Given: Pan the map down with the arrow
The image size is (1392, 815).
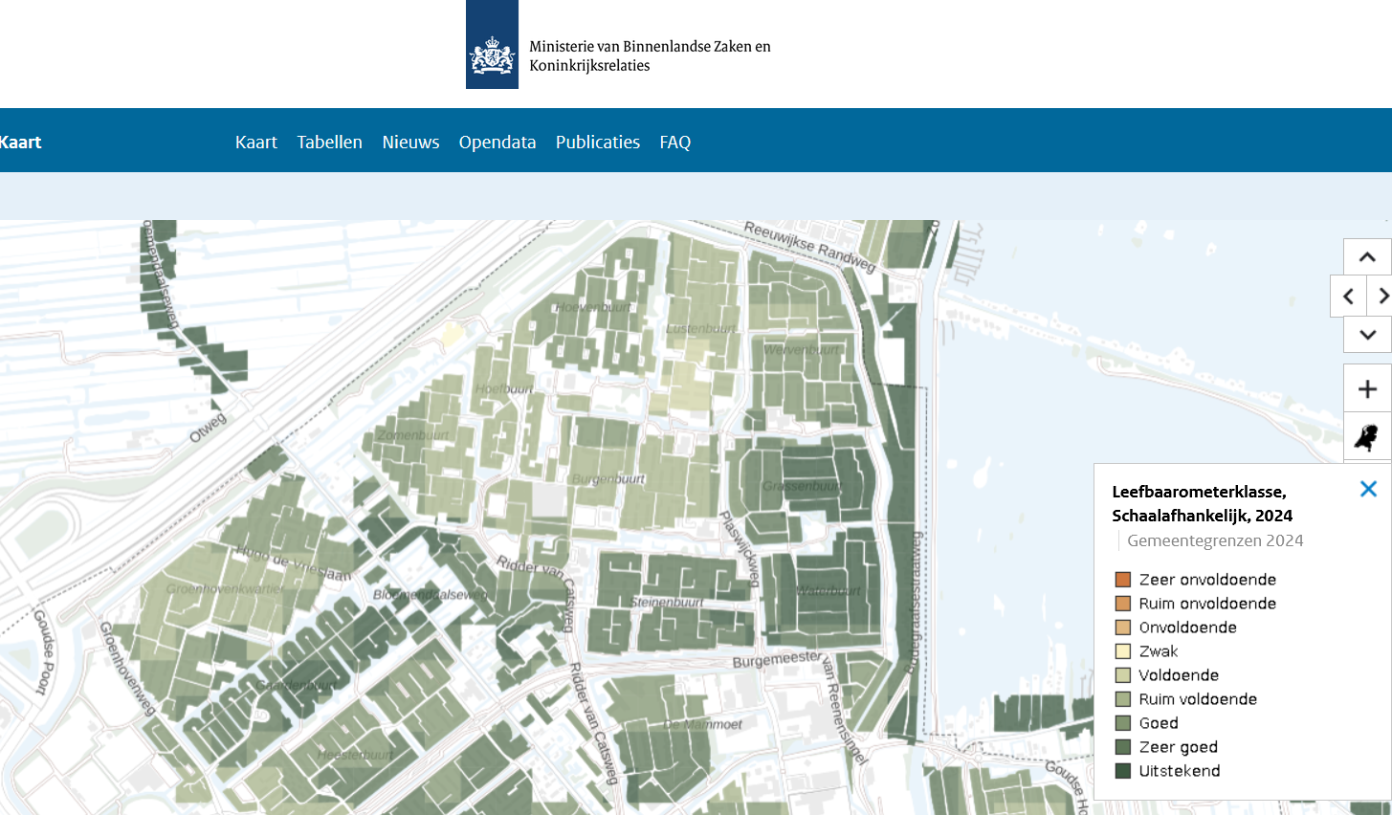Looking at the screenshot, I should pos(1367,335).
